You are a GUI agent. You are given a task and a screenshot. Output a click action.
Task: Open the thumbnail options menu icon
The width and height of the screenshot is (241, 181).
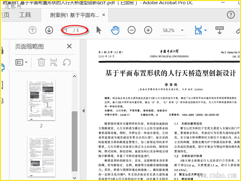coord(19,62)
